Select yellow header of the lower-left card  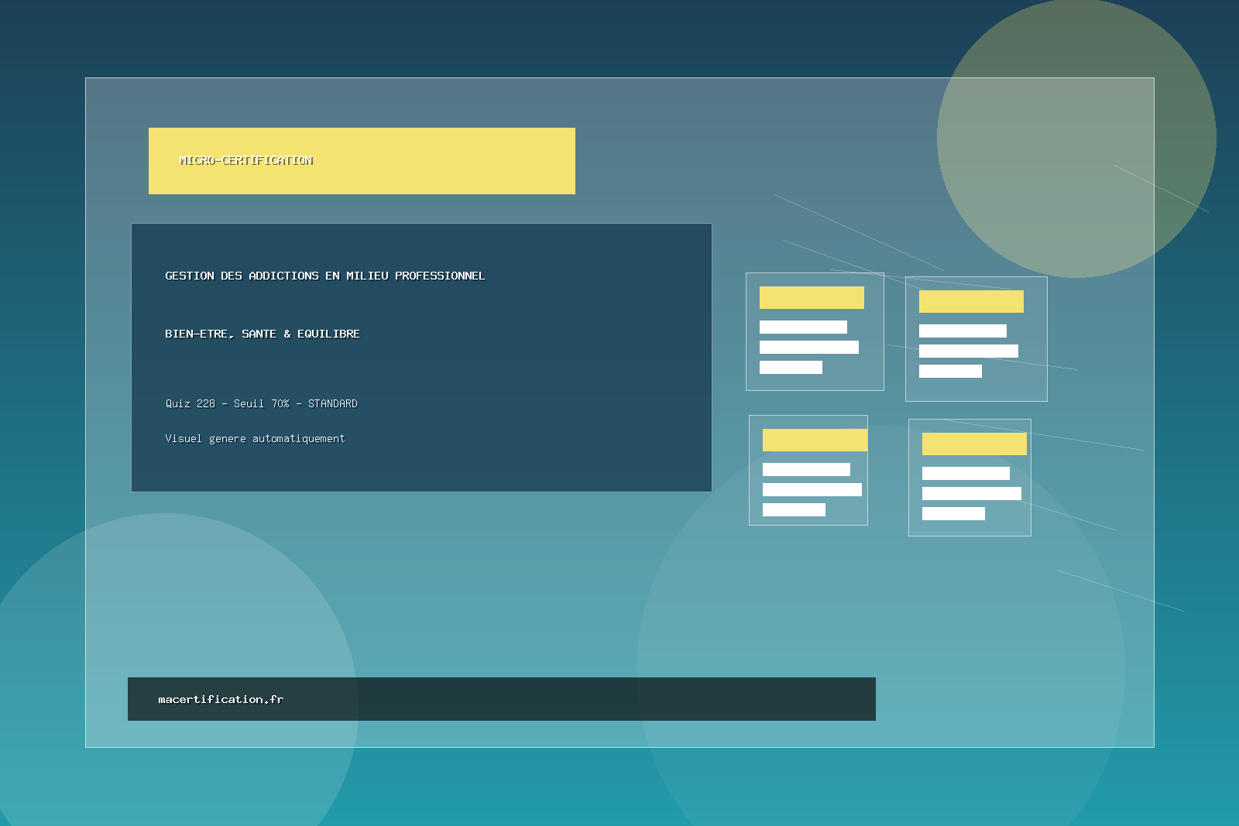(x=815, y=440)
